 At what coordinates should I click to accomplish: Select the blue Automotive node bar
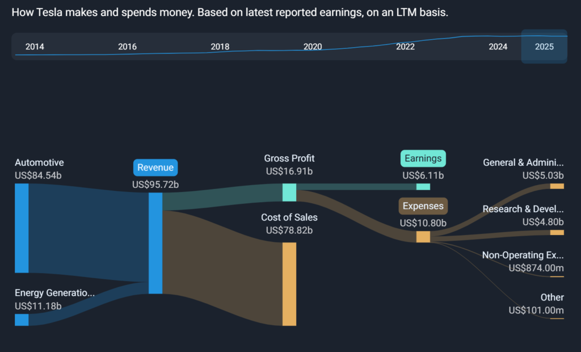pos(22,228)
